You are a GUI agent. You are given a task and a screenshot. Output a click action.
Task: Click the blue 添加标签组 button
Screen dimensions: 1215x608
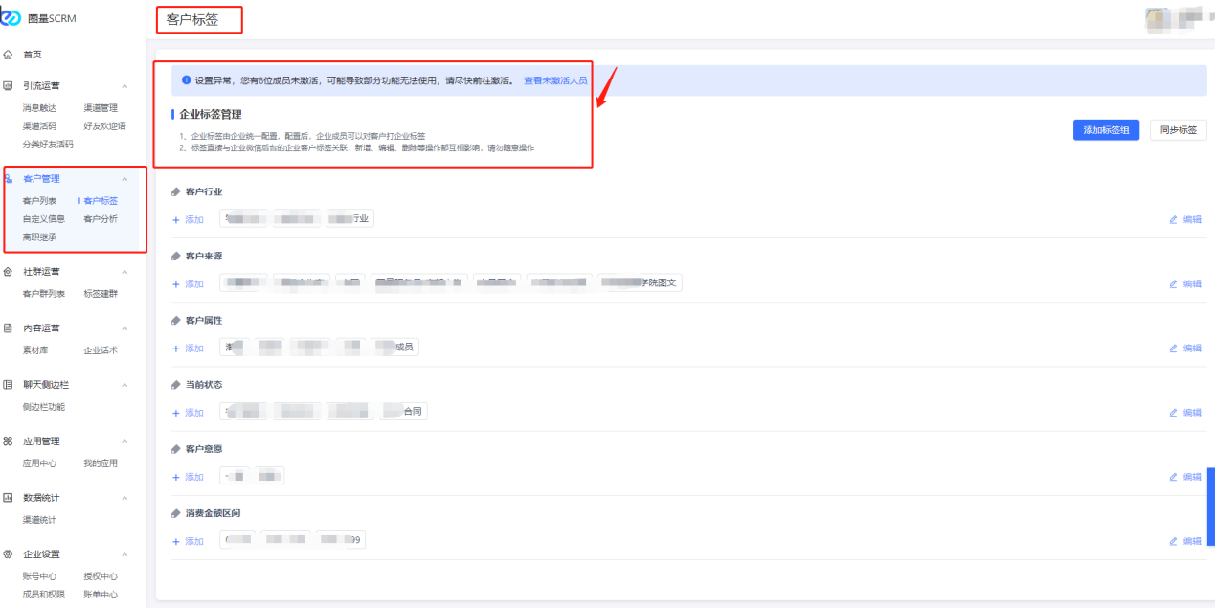coord(1106,130)
